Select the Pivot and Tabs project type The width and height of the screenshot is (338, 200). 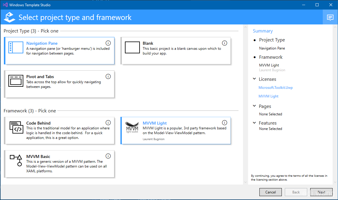click(x=59, y=84)
